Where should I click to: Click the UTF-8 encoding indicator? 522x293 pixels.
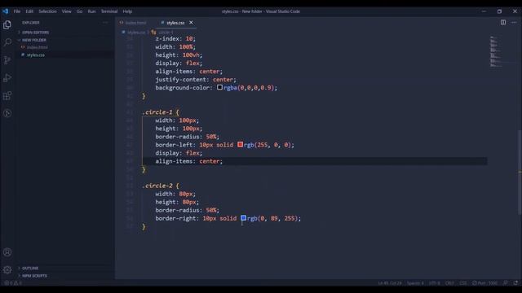click(435, 283)
